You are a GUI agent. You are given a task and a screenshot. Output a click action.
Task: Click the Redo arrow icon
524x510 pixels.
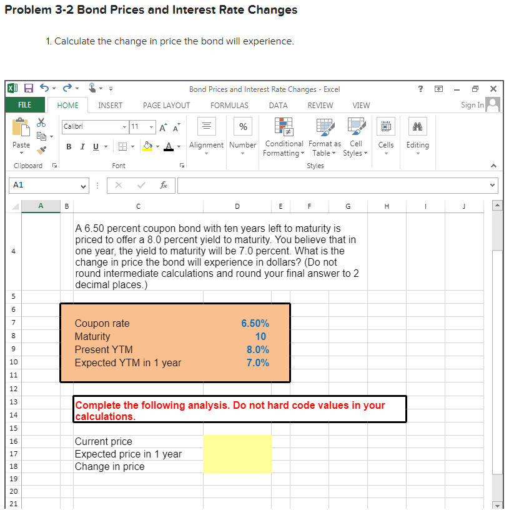(67, 88)
